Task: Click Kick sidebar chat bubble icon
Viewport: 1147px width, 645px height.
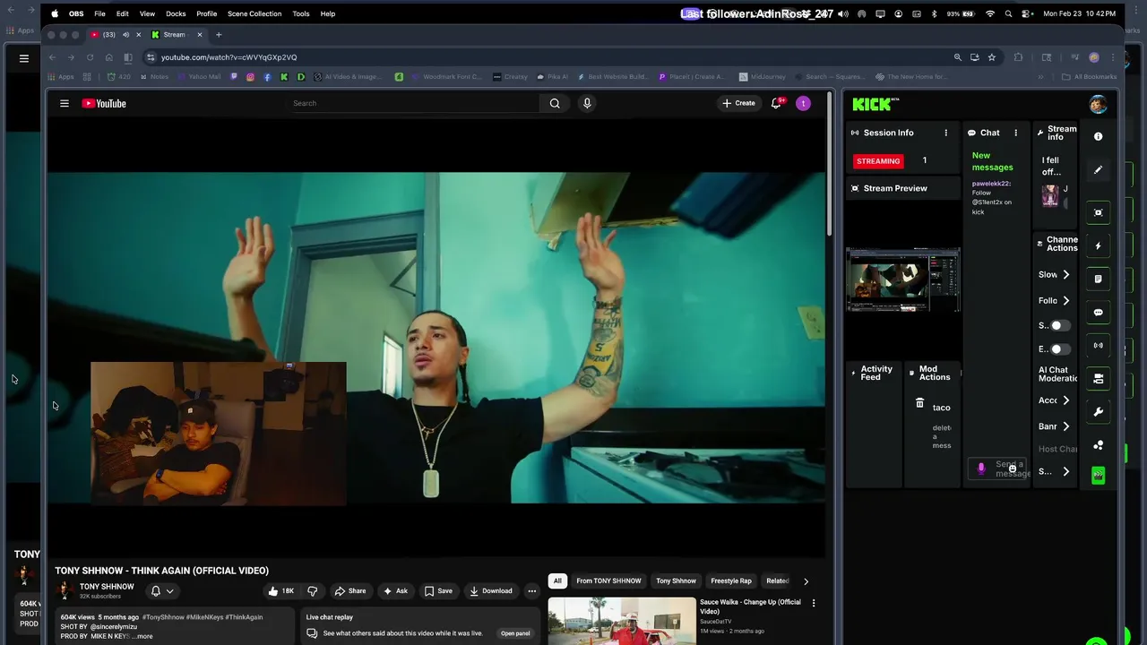Action: coord(1098,313)
